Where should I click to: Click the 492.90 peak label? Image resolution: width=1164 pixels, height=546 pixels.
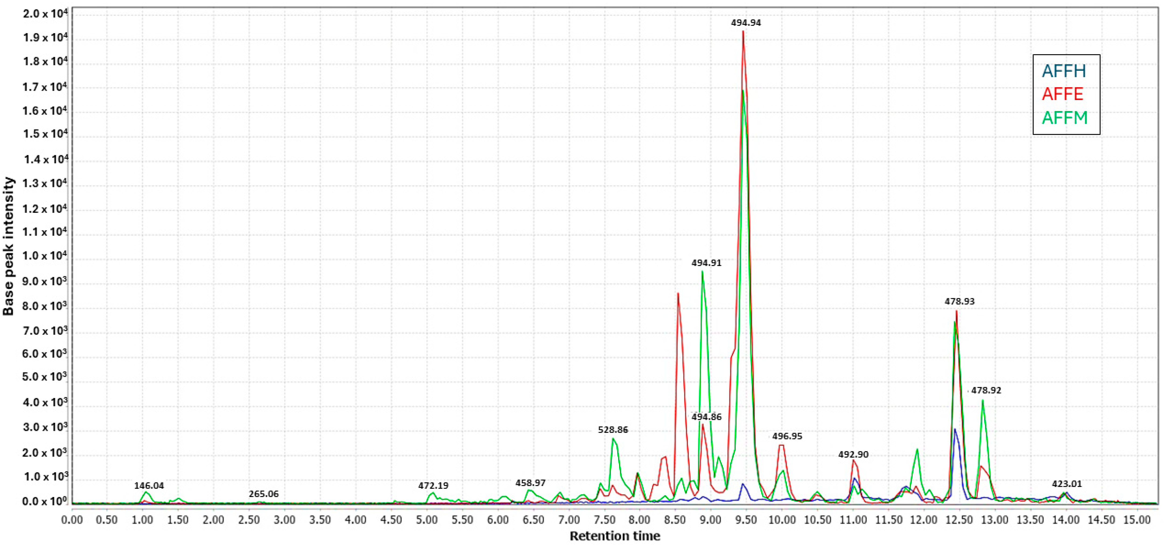click(x=853, y=455)
